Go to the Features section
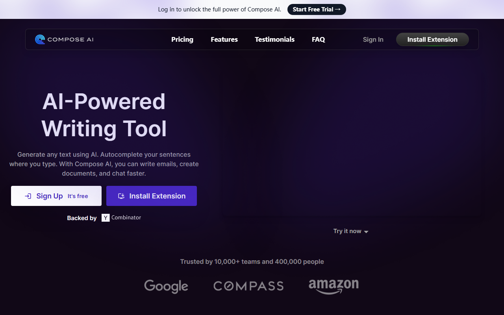This screenshot has height=315, width=504. pos(224,39)
